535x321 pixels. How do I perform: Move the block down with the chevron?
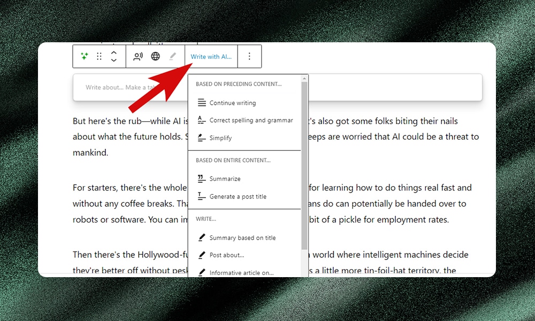113,60
